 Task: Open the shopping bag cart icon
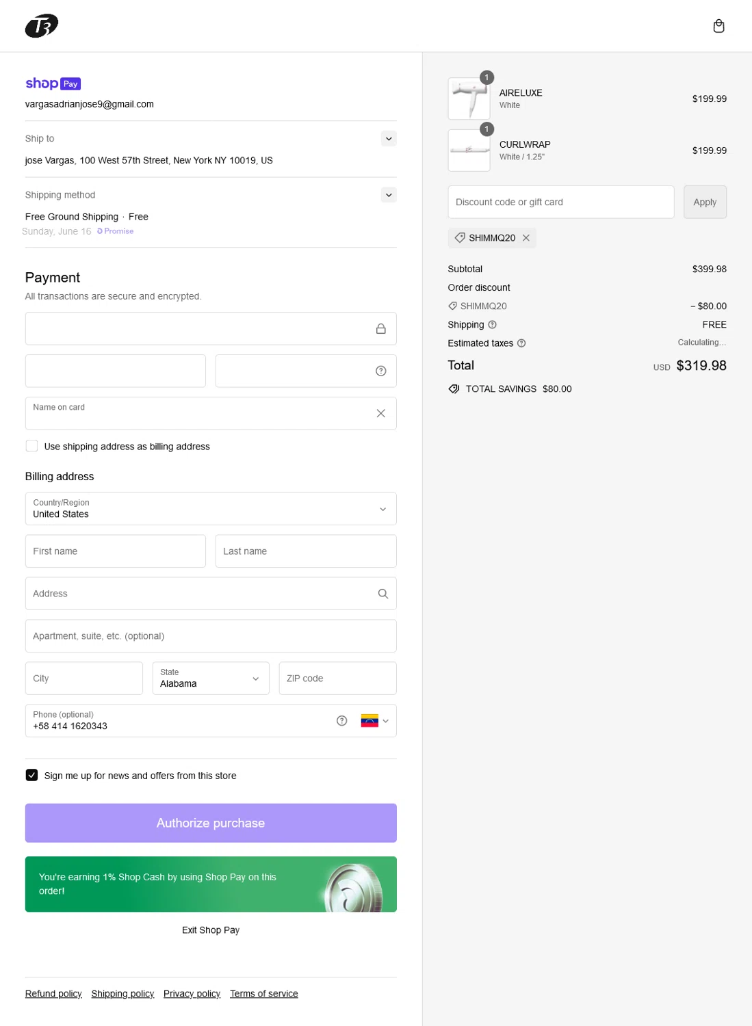point(718,26)
